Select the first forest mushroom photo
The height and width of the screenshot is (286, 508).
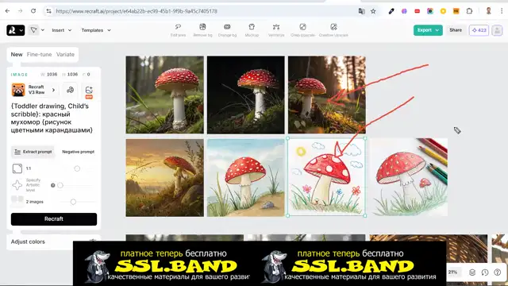[x=165, y=95]
